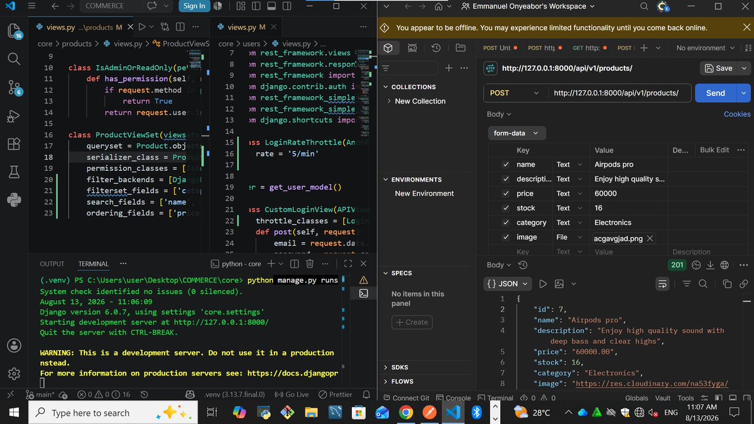The height and width of the screenshot is (424, 754).
Task: Open the Send button dropdown arrow
Action: [x=745, y=93]
